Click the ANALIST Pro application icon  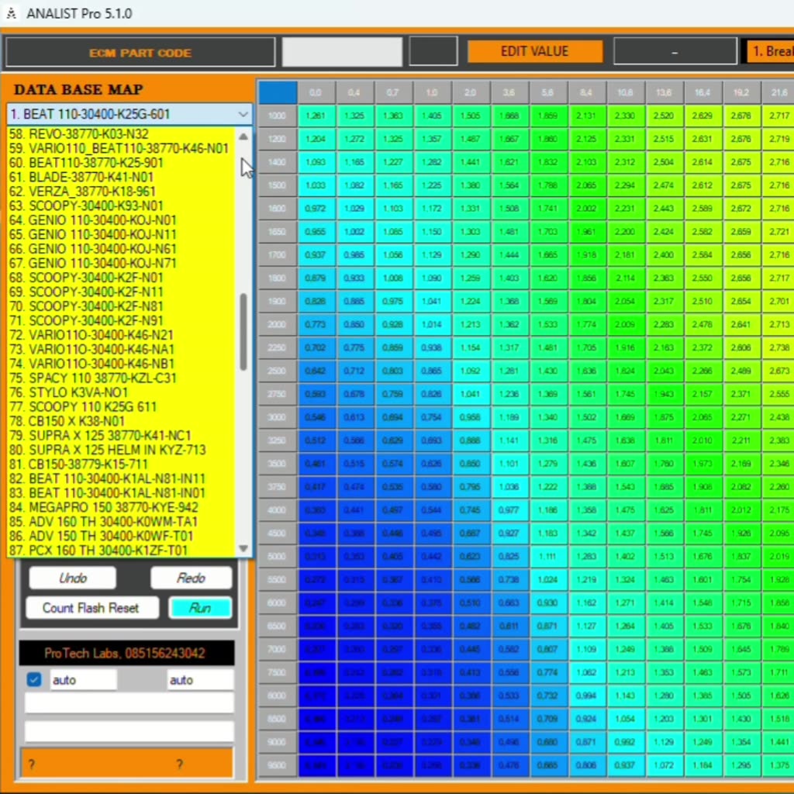pos(11,13)
